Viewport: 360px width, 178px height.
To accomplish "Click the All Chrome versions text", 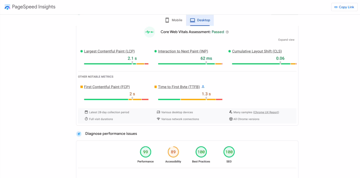I will click(x=246, y=119).
